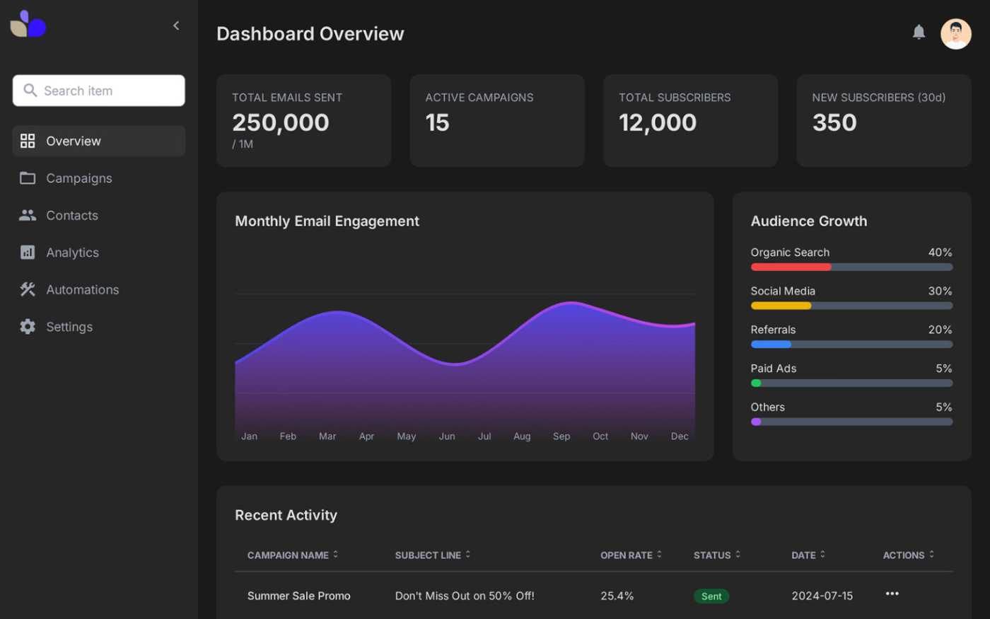The image size is (990, 619).
Task: Click the Campaigns folder icon
Action: pos(28,178)
